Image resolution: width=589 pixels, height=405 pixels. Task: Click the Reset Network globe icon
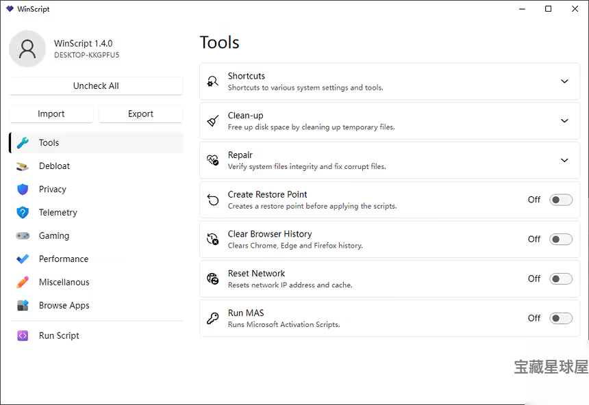click(212, 278)
